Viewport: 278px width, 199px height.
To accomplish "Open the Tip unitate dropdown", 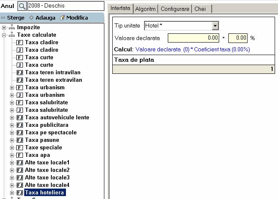I will click(x=215, y=26).
